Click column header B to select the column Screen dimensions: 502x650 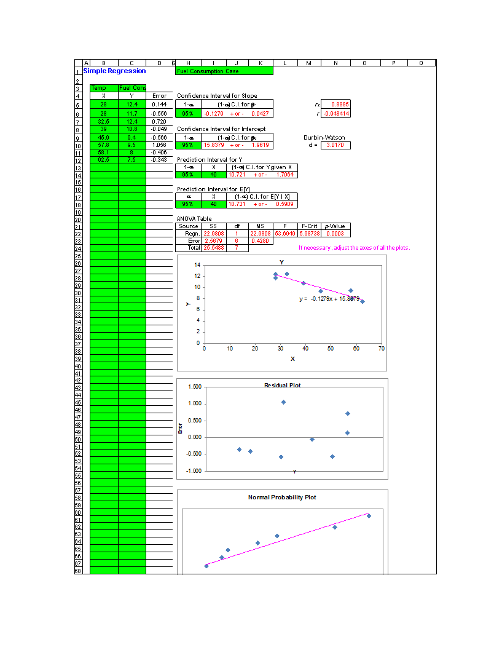[103, 62]
